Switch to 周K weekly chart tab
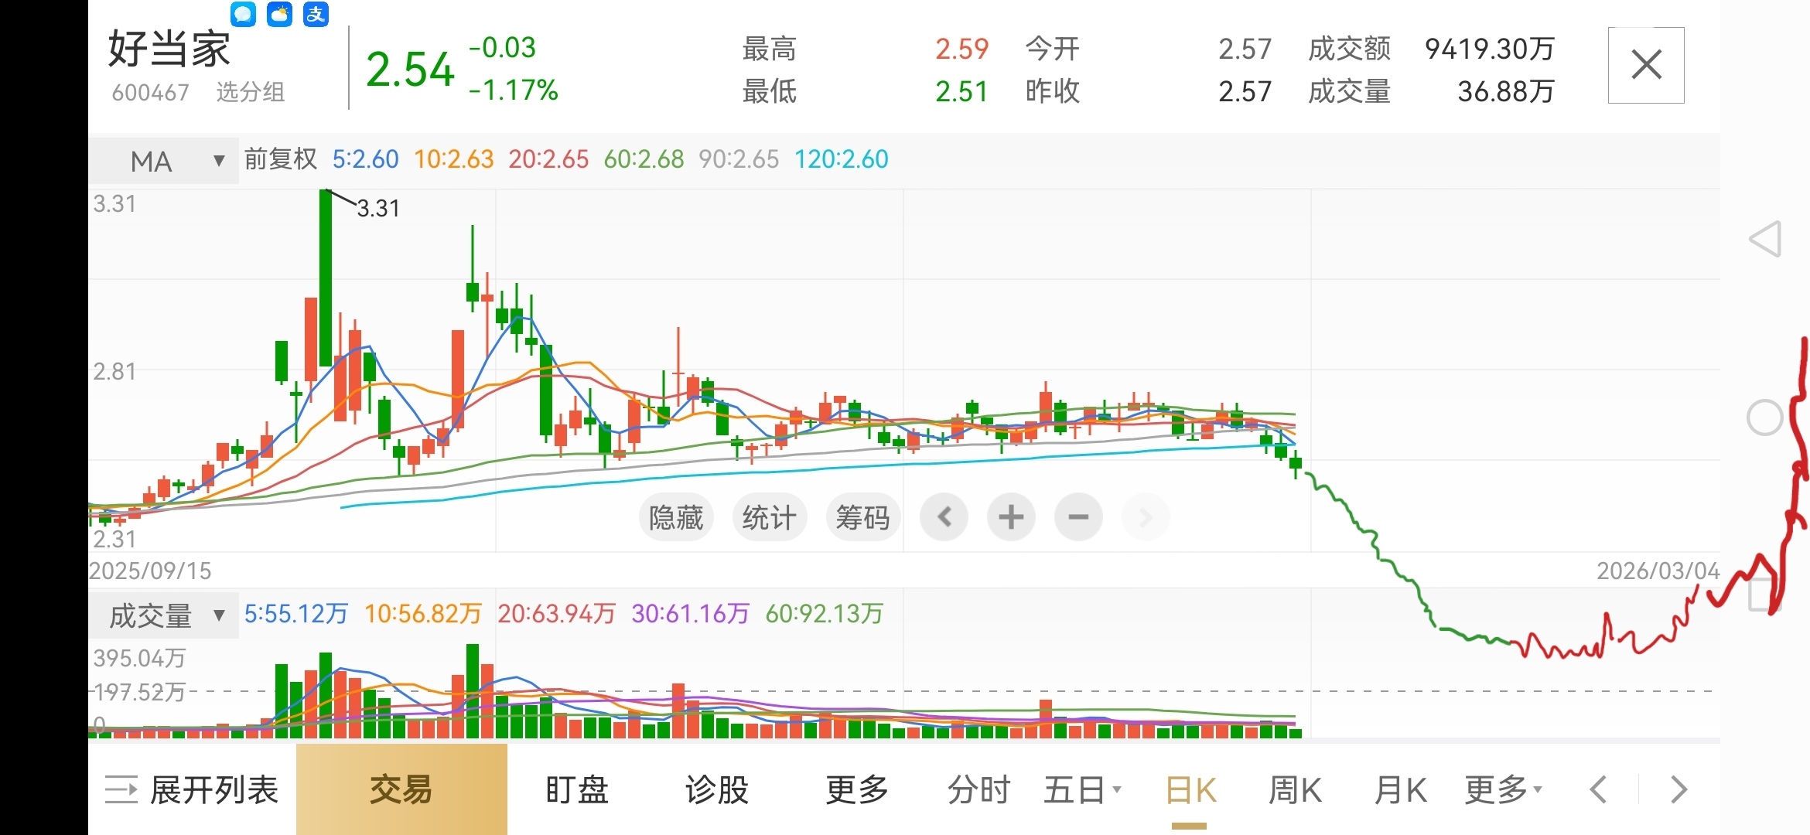This screenshot has width=1810, height=835. (x=1295, y=789)
